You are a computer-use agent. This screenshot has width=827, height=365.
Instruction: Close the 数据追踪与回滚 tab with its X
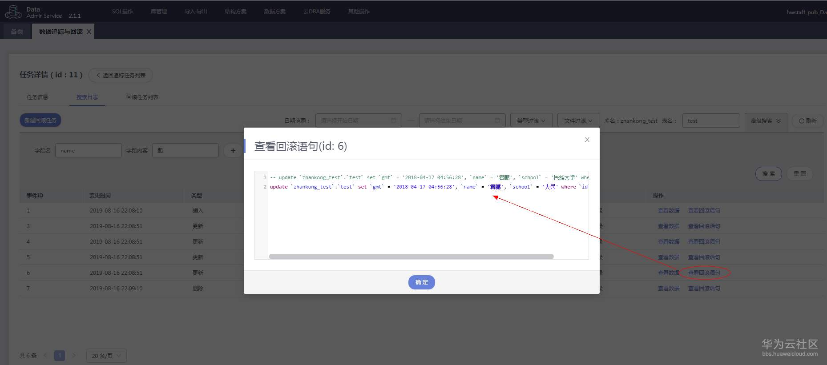pyautogui.click(x=89, y=32)
